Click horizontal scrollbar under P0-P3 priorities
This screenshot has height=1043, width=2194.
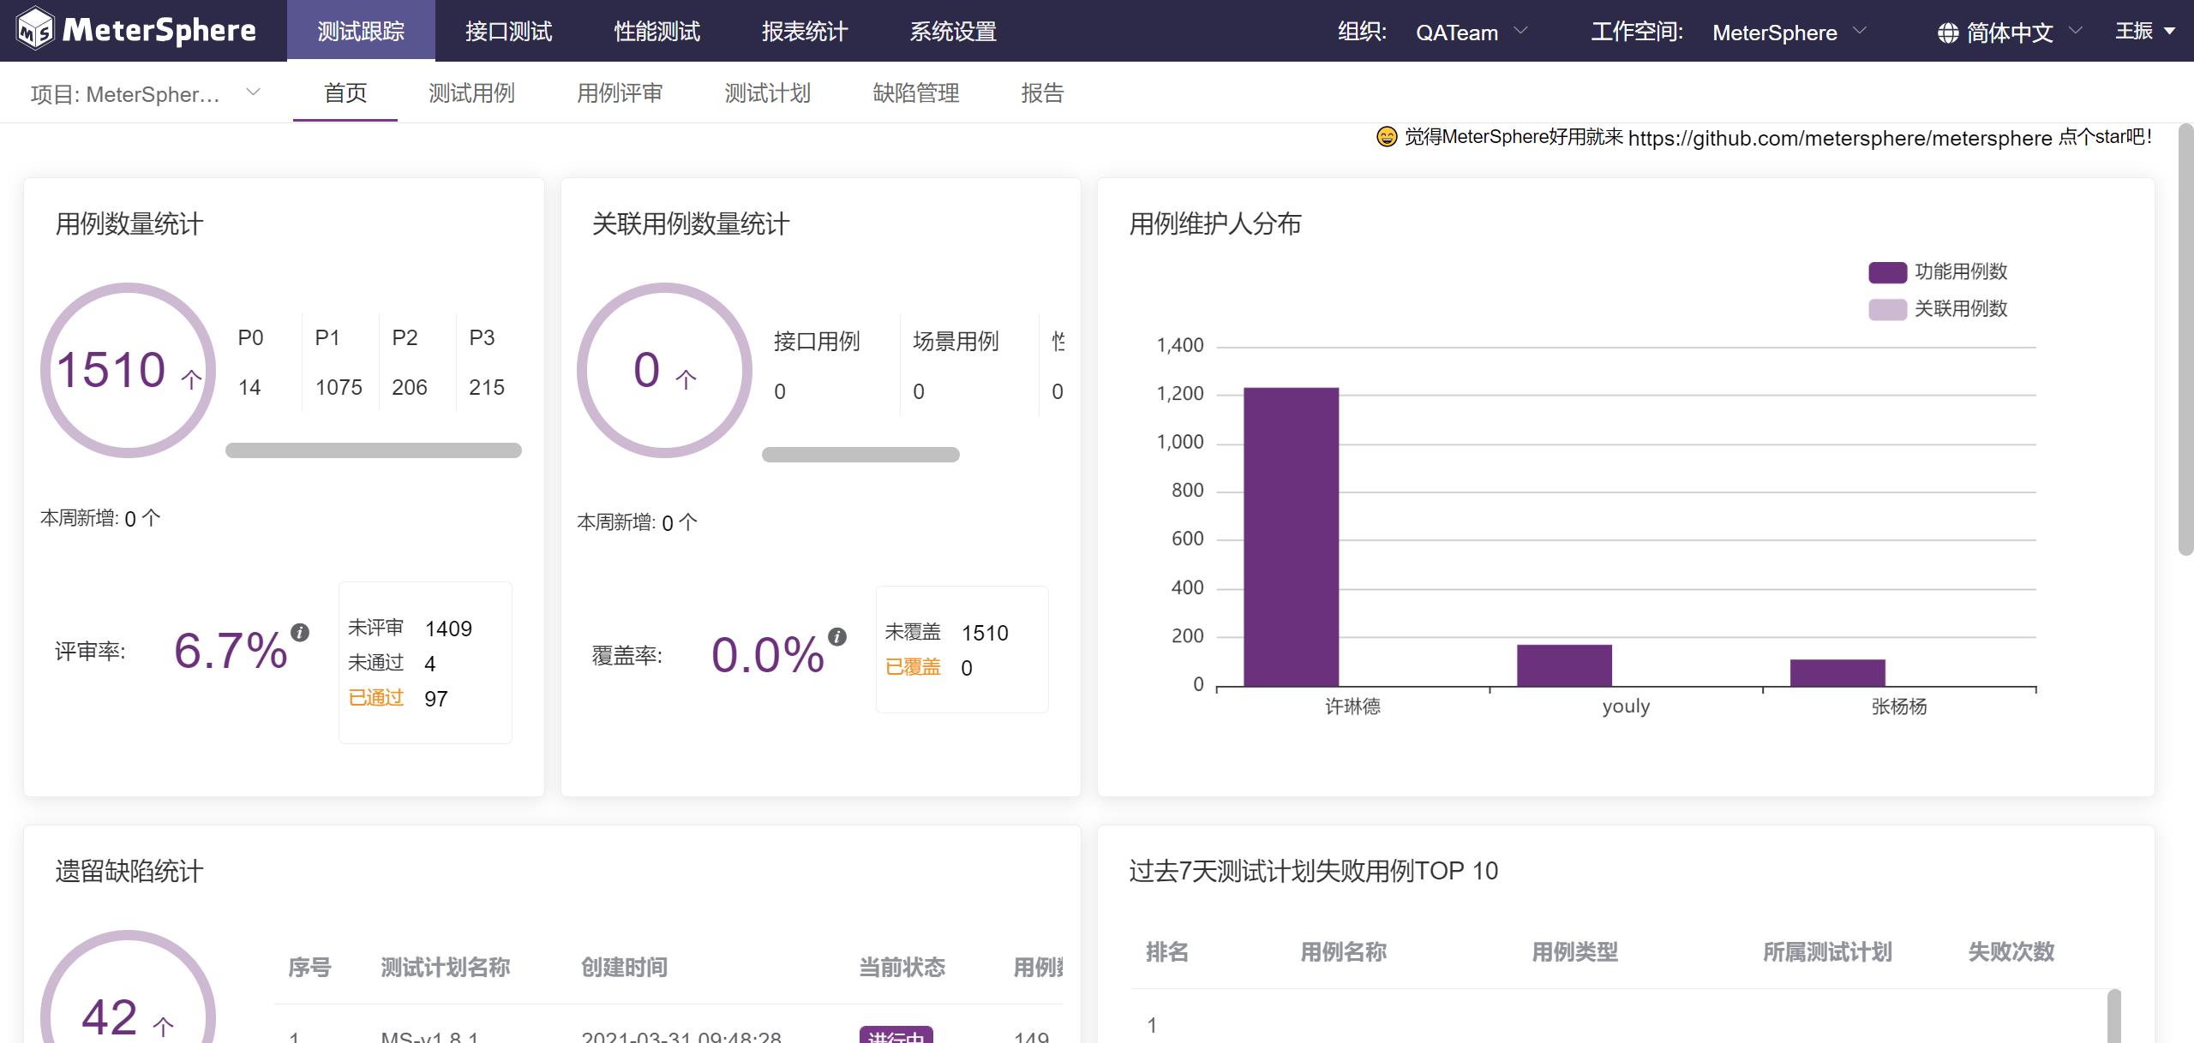coord(374,450)
